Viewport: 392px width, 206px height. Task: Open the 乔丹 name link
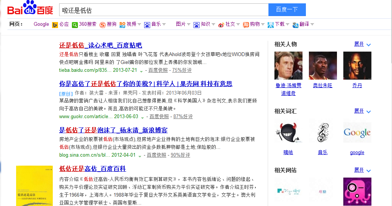click(x=357, y=85)
